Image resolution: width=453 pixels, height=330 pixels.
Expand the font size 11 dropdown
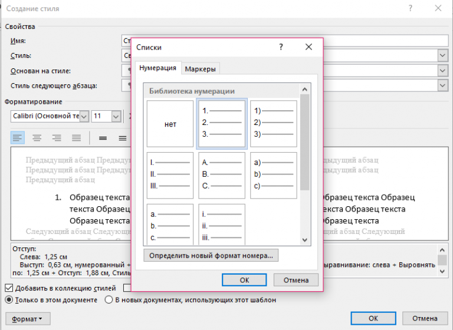coord(116,116)
